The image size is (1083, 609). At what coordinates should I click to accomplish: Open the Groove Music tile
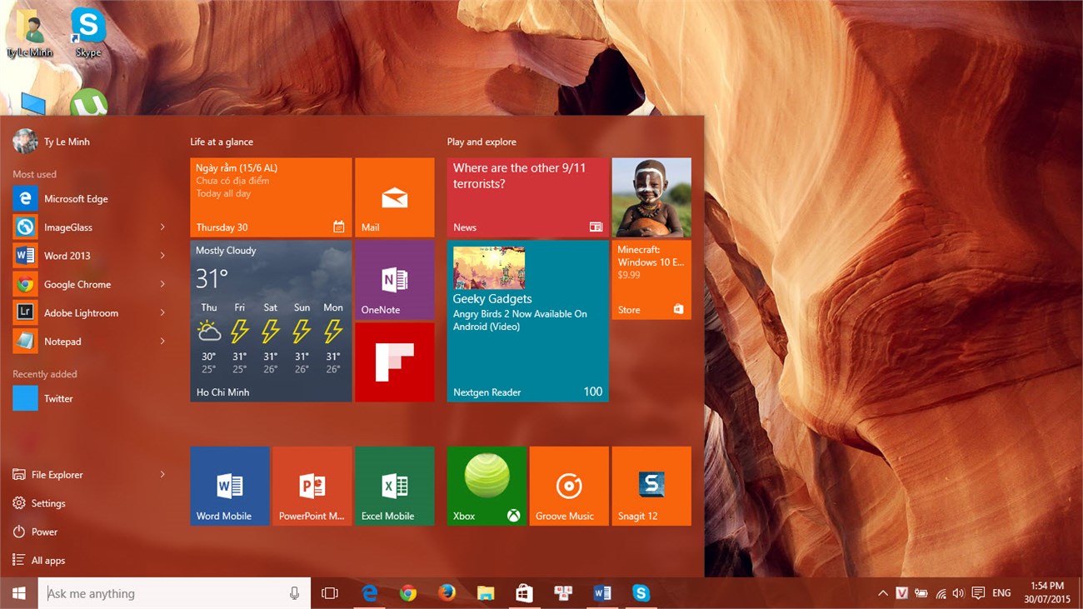[569, 486]
